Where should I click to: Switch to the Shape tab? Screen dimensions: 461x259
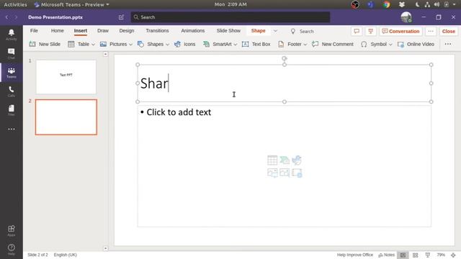point(258,30)
